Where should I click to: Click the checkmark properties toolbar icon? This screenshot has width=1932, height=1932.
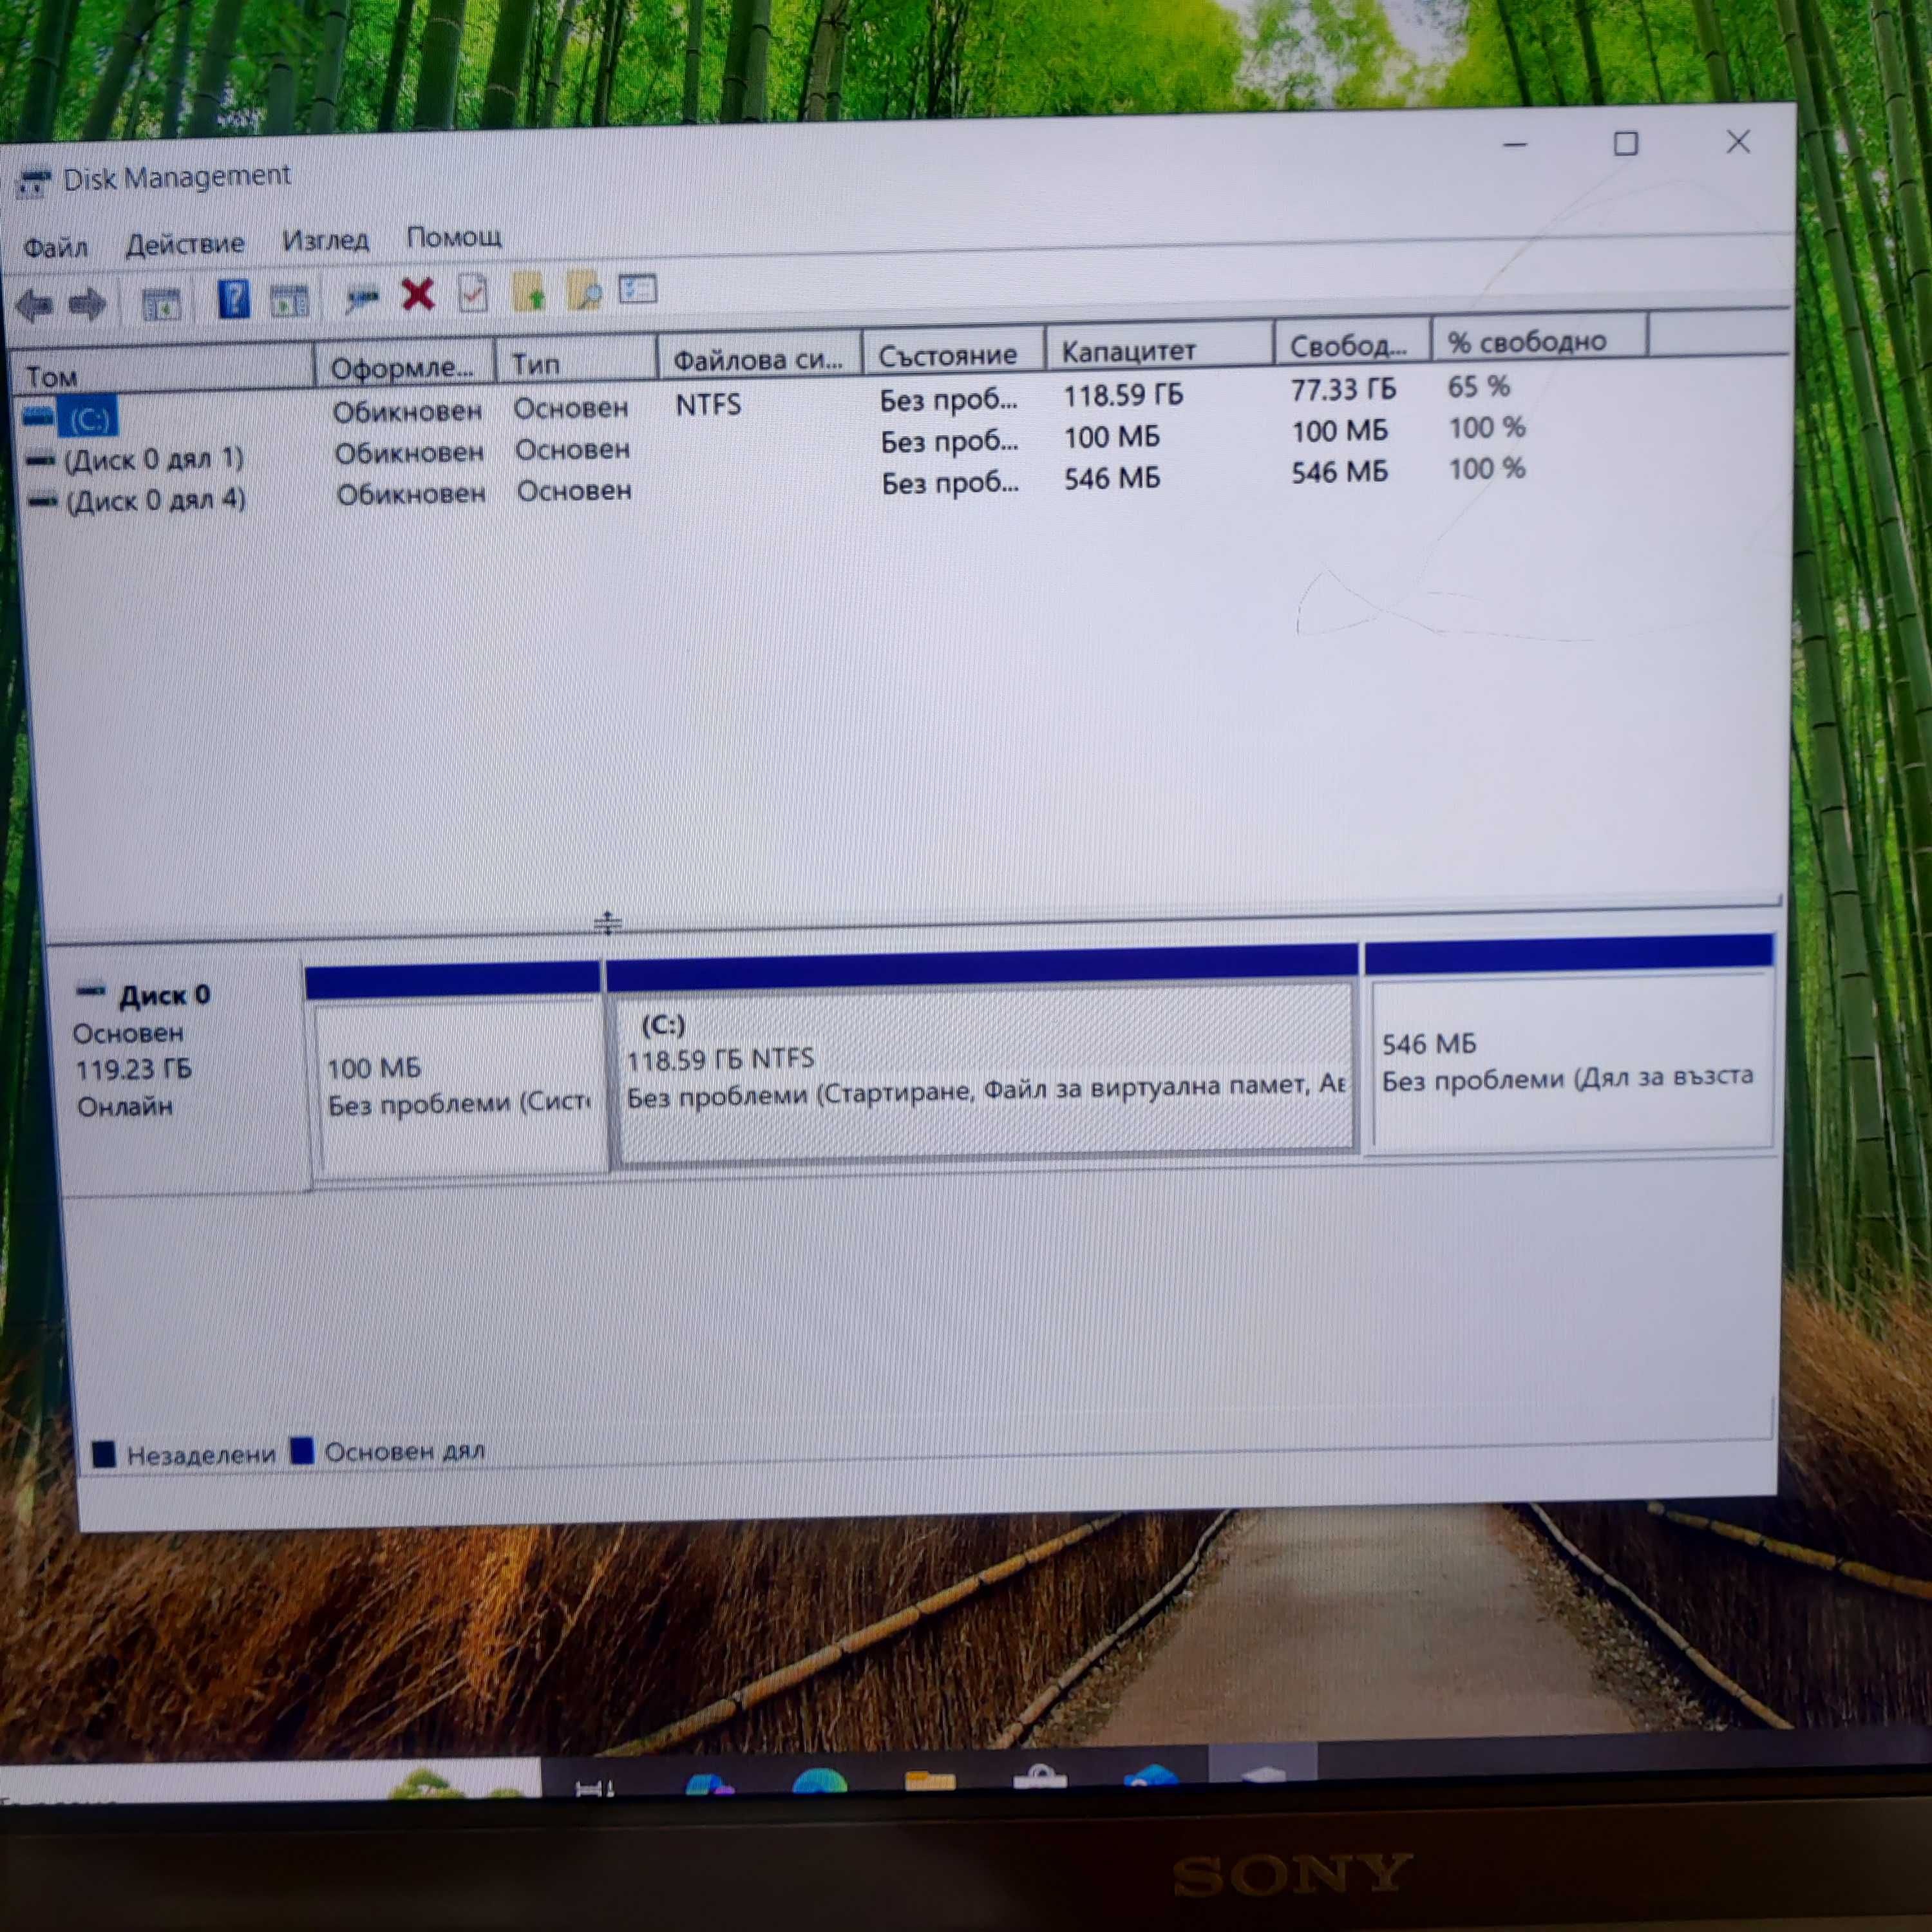(472, 293)
